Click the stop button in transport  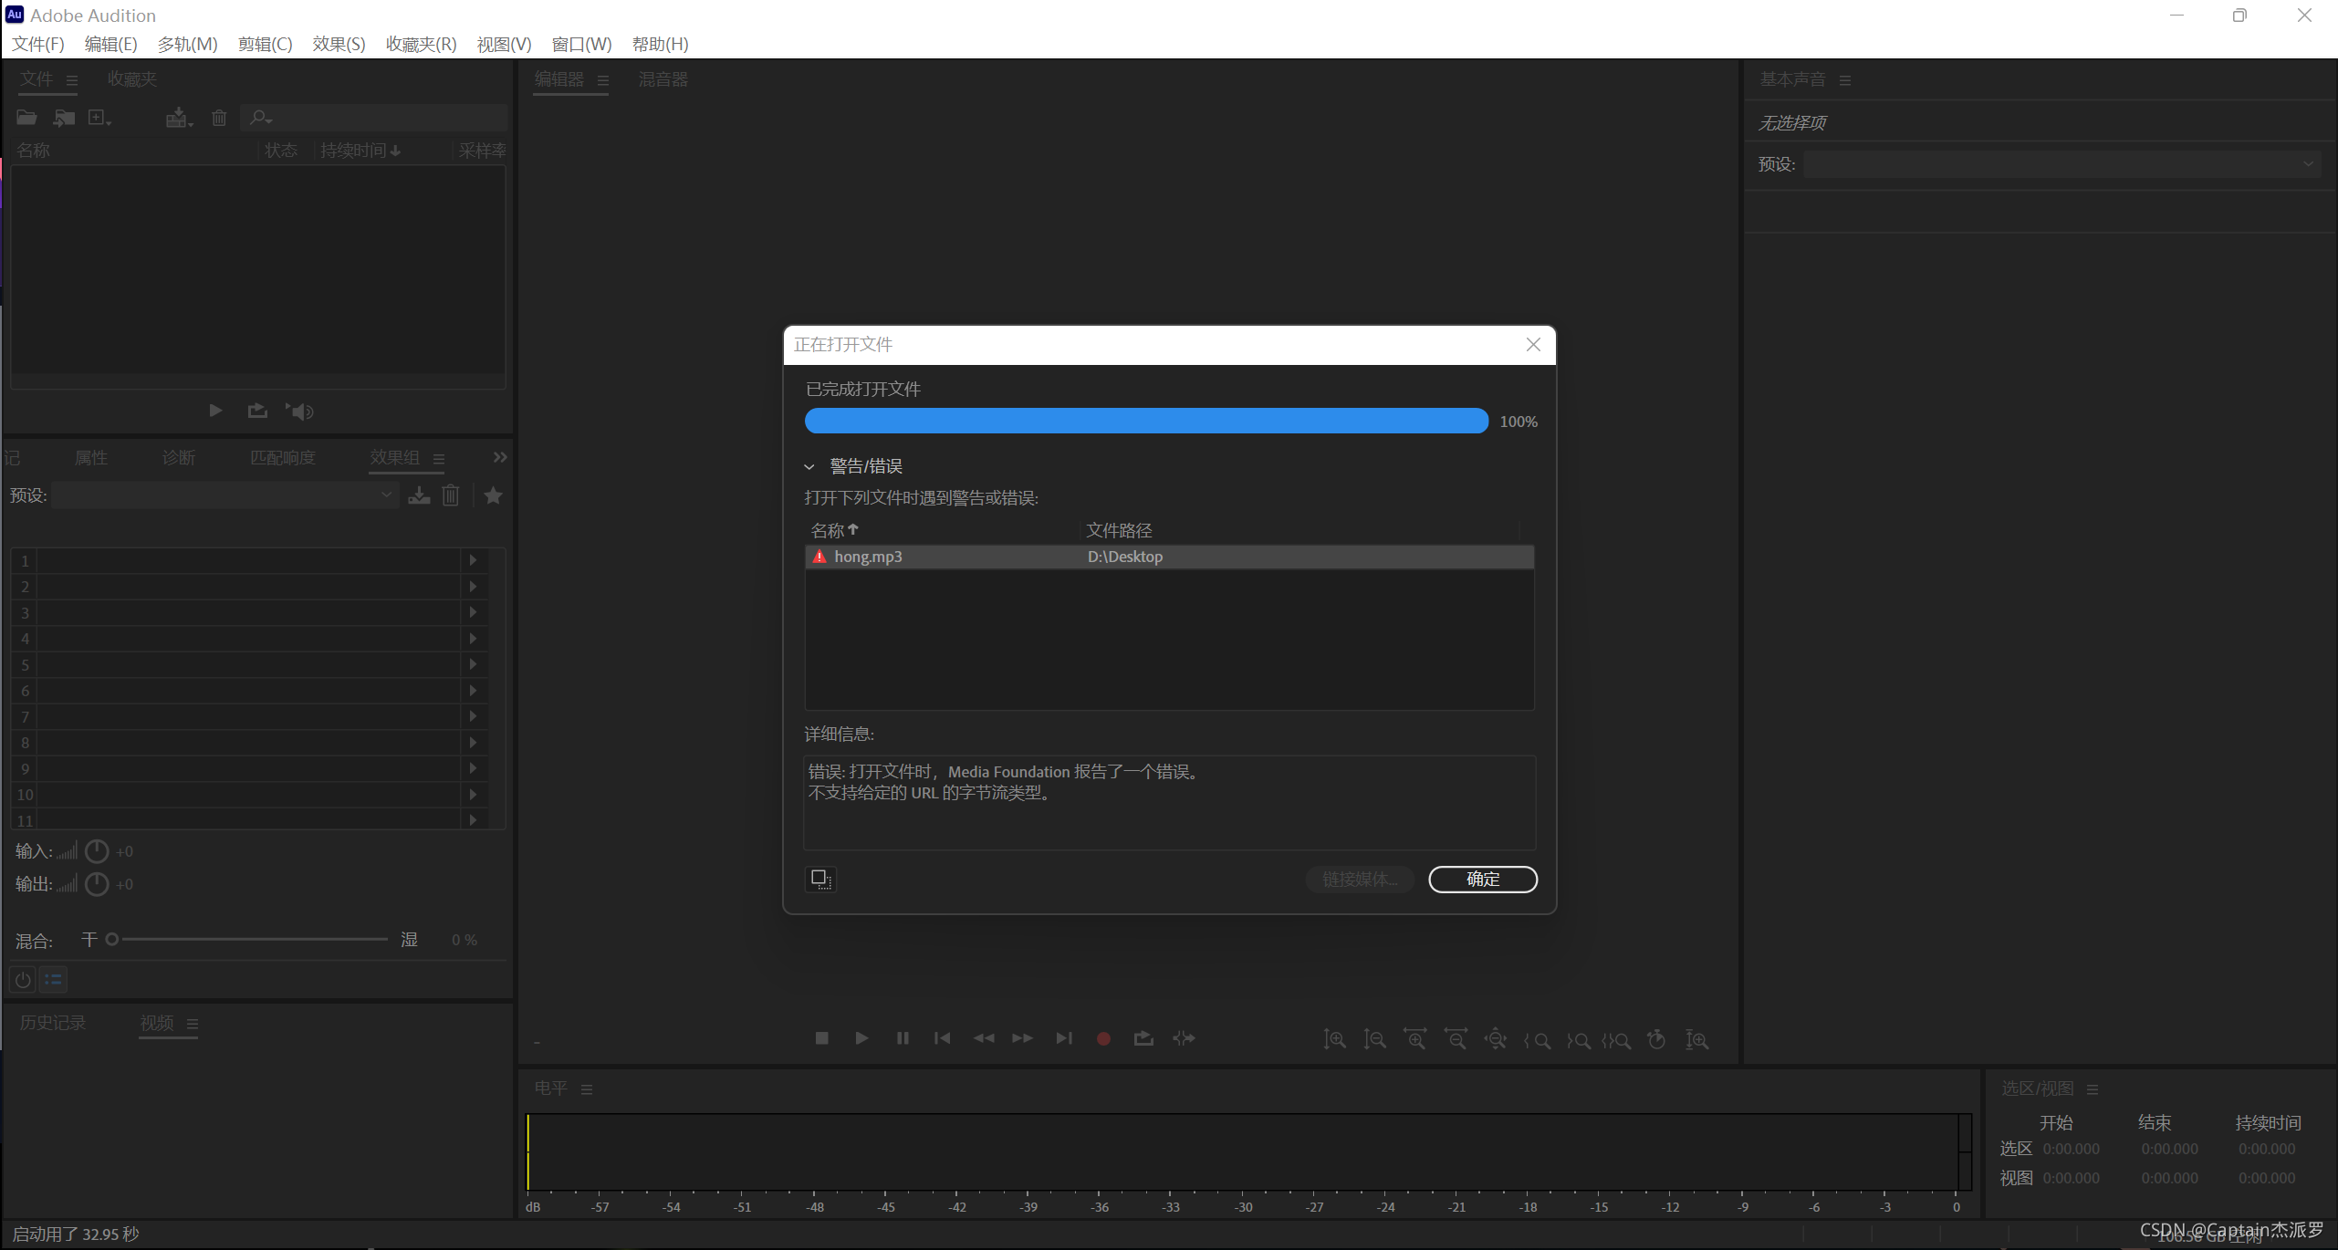[x=821, y=1038]
